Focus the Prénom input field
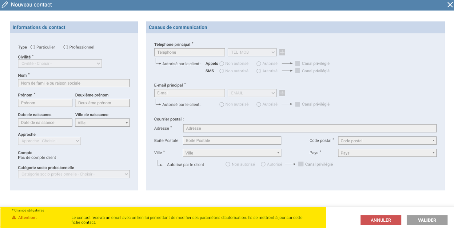Screen dimensions: 454x229 pos(45,103)
